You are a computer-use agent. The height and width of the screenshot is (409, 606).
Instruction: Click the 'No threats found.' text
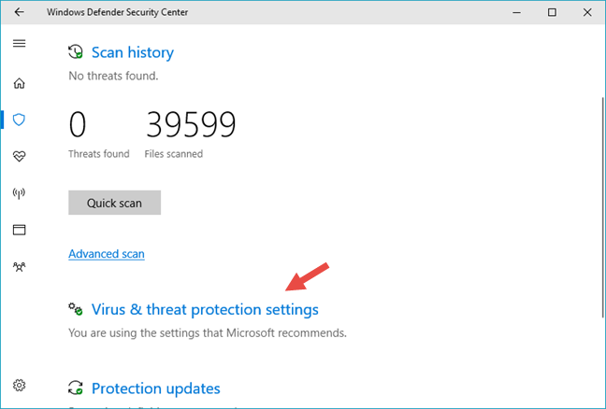click(x=113, y=76)
